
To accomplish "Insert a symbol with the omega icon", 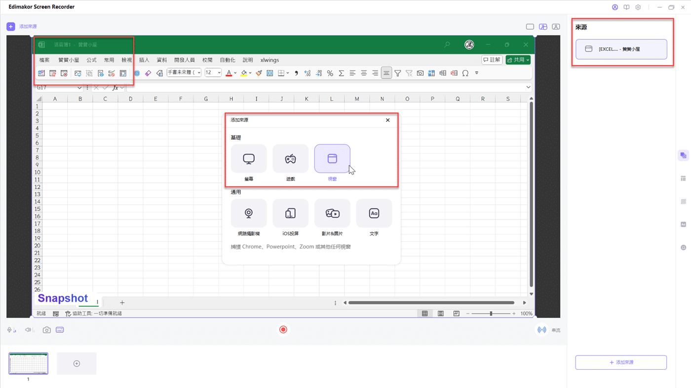I will [x=465, y=73].
